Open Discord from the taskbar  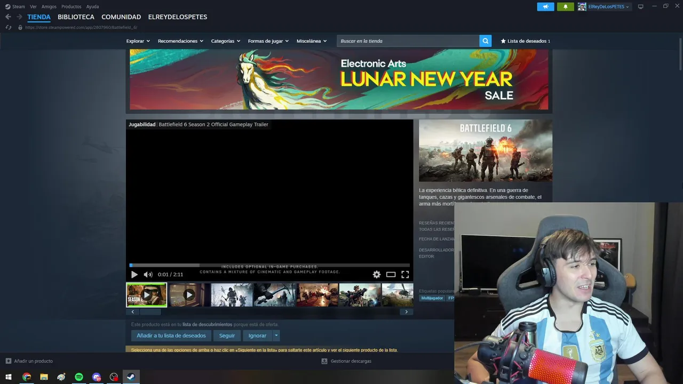click(97, 377)
